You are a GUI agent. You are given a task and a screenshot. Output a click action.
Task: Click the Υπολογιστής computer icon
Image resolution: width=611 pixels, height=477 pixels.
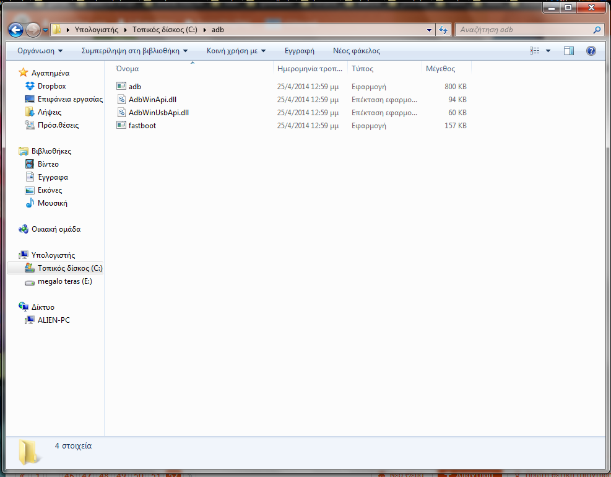24,255
